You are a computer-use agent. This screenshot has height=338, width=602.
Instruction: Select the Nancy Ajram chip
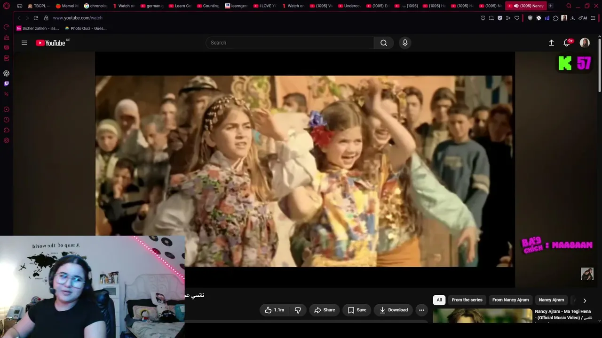click(x=551, y=300)
